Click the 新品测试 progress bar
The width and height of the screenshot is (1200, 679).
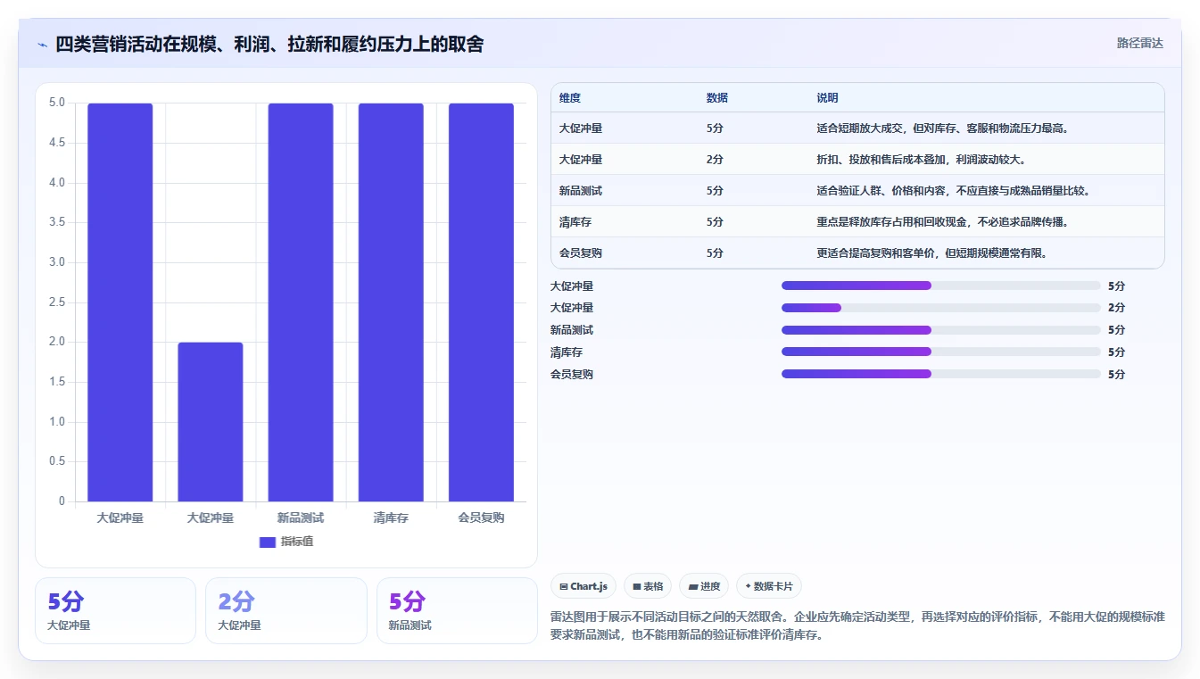[941, 330]
